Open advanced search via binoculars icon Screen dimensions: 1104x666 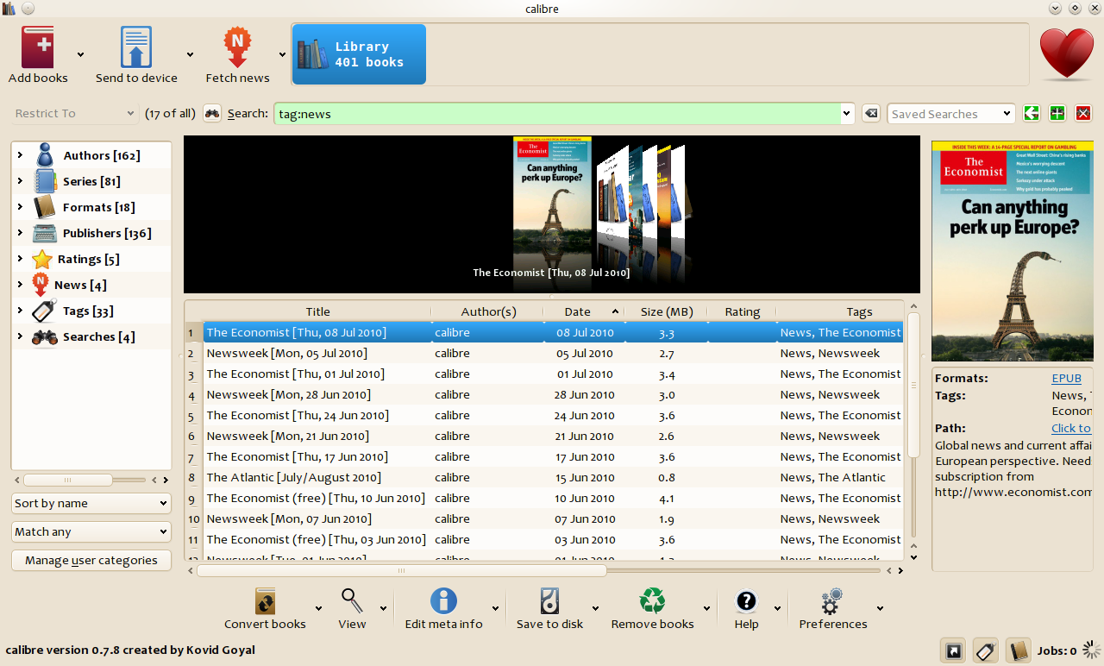point(212,114)
